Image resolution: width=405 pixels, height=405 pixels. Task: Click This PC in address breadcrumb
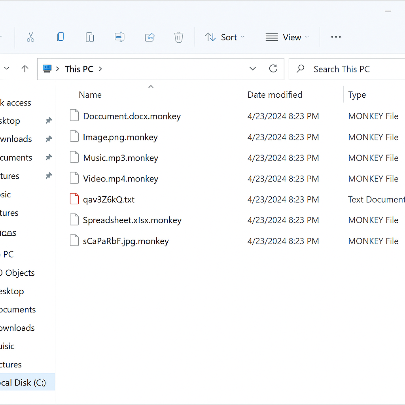pyautogui.click(x=79, y=69)
